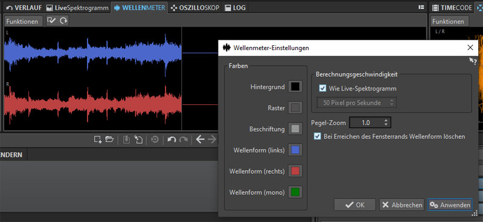Open the LOG tab
This screenshot has height=222, width=483.
click(235, 8)
